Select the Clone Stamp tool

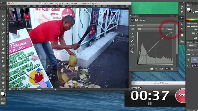(3, 41)
